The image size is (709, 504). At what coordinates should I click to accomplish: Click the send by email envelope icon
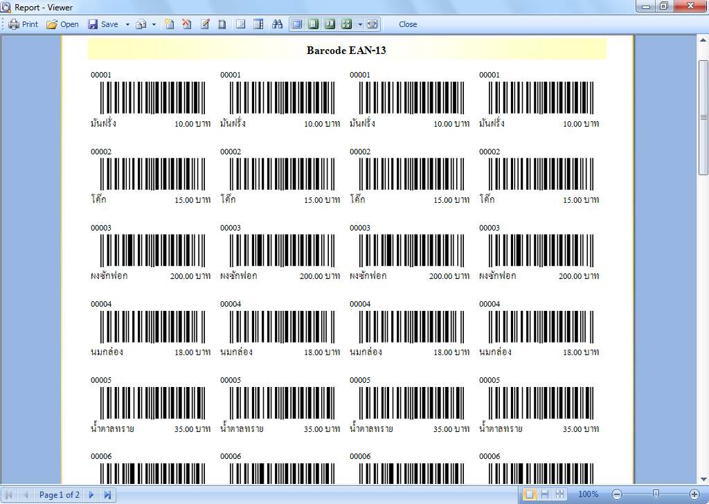(x=141, y=24)
